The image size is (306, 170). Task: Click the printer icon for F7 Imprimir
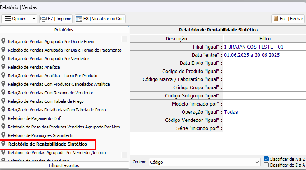pyautogui.click(x=43, y=18)
